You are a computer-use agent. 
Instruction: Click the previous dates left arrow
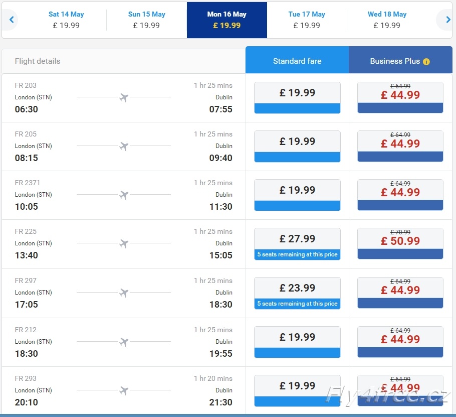point(12,20)
